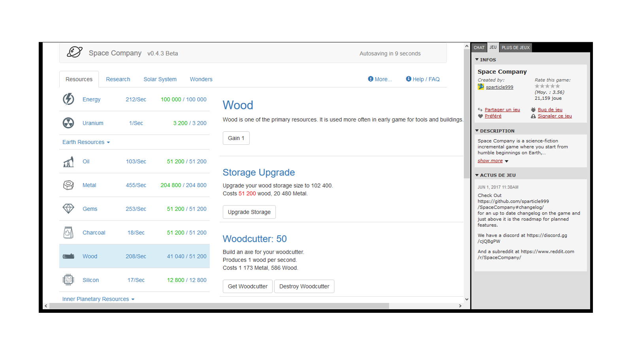The height and width of the screenshot is (355, 632).
Task: Click the Charcoal sack icon
Action: [68, 233]
